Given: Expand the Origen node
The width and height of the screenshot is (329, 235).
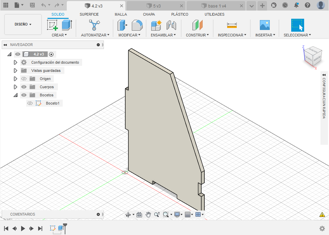Looking at the screenshot, I should coord(15,79).
